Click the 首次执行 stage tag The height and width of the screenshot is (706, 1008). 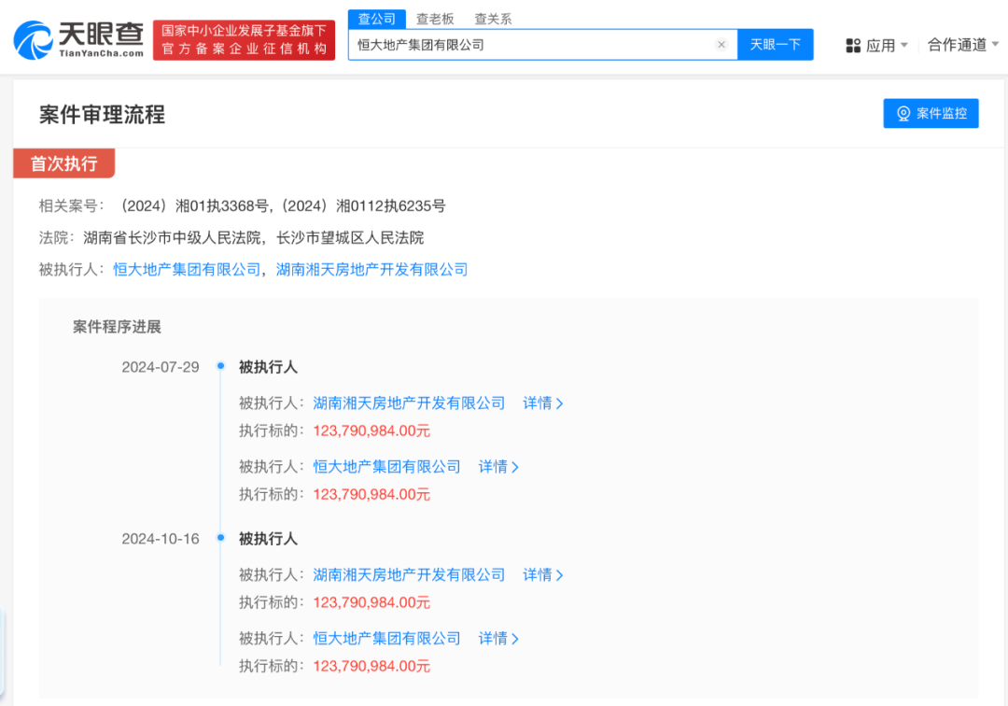pyautogui.click(x=63, y=163)
